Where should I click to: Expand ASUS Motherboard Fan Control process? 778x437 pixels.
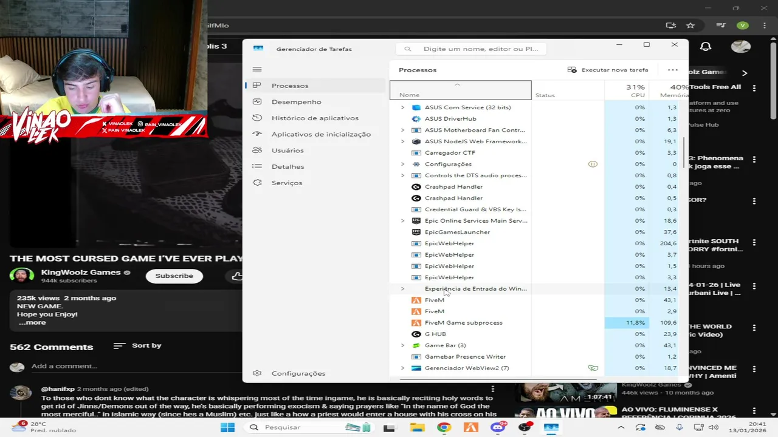(402, 130)
